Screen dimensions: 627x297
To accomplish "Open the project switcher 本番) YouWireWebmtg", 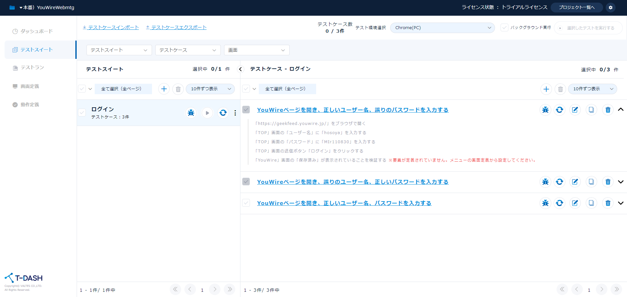I will 47,8.
